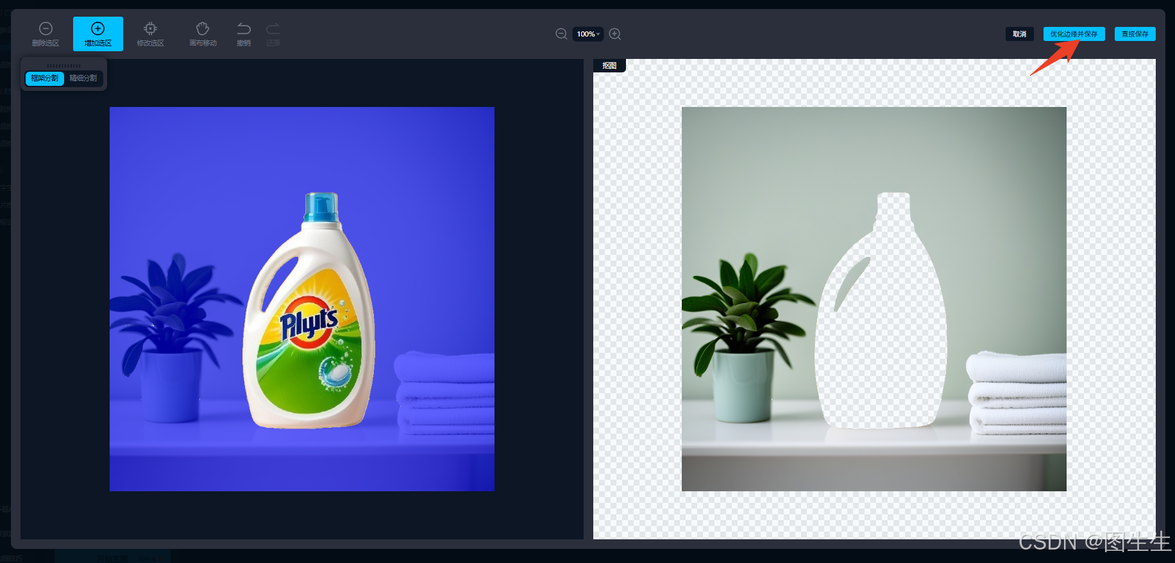Choose the 修改选区 (modify selection) tool

pos(150,34)
